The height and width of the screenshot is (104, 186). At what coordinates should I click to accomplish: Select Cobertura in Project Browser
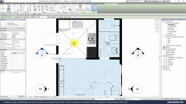(170, 34)
